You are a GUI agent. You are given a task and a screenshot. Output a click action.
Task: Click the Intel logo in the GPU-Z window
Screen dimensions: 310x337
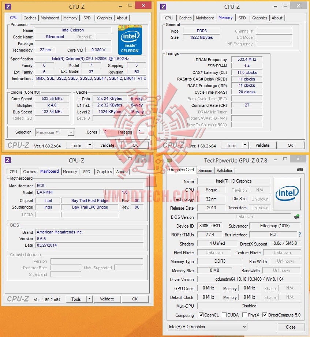(287, 194)
